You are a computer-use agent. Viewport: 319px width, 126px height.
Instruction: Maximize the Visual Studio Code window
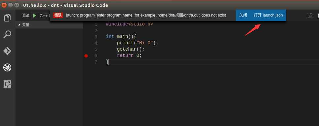pos(17,5)
